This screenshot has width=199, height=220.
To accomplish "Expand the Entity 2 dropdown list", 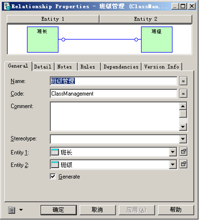I will click(x=173, y=165).
